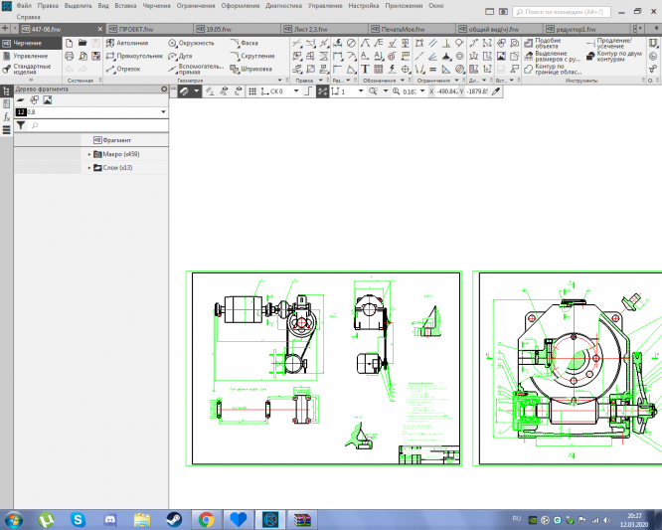Click the Скругление fillet tool
The height and width of the screenshot is (530, 662).
[x=253, y=57]
